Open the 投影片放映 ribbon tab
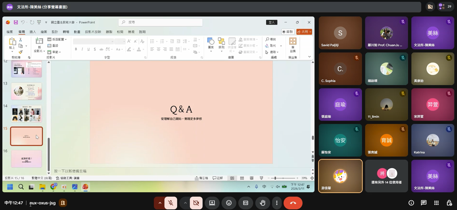This screenshot has width=457, height=210. point(93,32)
